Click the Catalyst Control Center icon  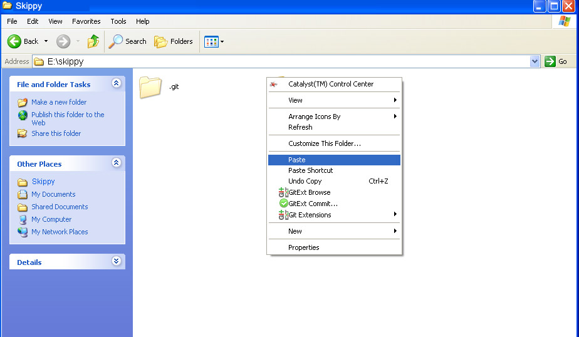pos(274,84)
